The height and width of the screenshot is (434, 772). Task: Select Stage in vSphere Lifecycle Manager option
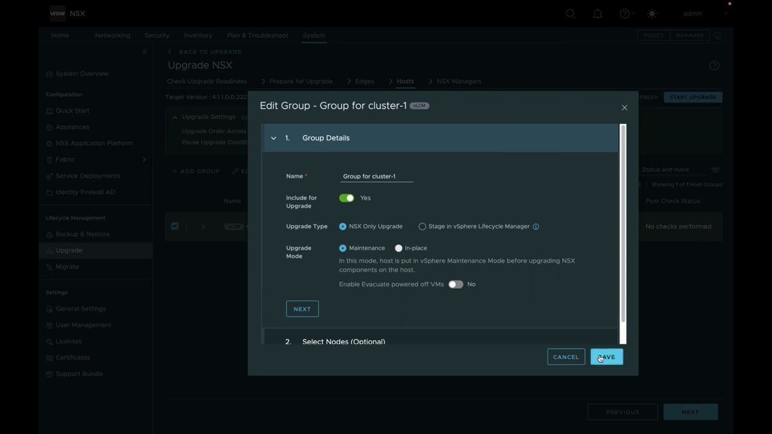[422, 226]
